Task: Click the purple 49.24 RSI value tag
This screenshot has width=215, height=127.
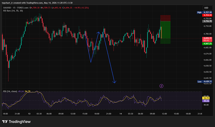Action: 206,101
